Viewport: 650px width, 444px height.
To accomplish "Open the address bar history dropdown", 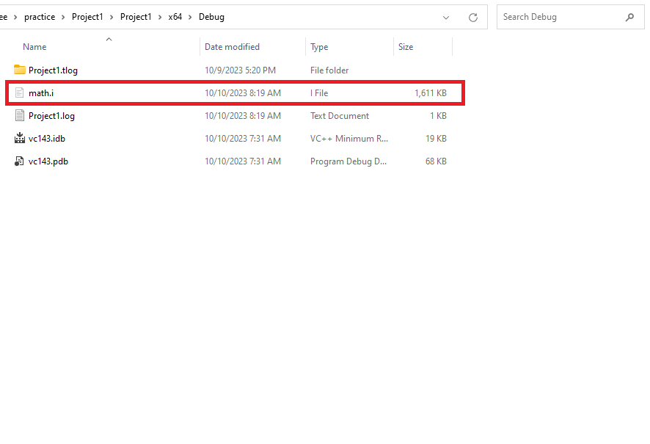I will 446,18.
